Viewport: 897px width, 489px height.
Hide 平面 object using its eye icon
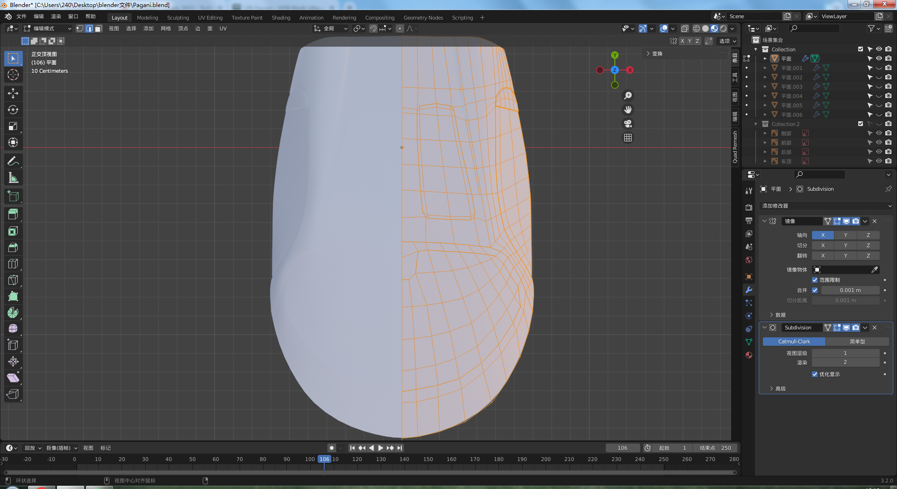pyautogui.click(x=879, y=58)
